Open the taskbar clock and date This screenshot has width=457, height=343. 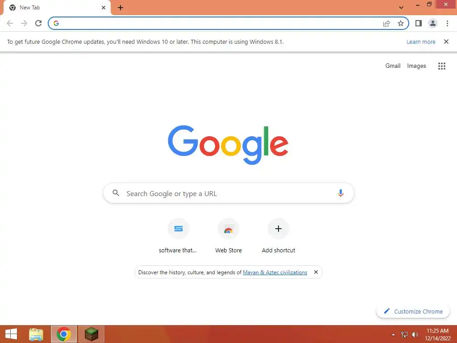[x=437, y=335]
